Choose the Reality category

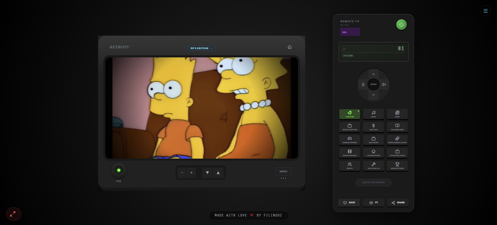pyautogui.click(x=349, y=166)
